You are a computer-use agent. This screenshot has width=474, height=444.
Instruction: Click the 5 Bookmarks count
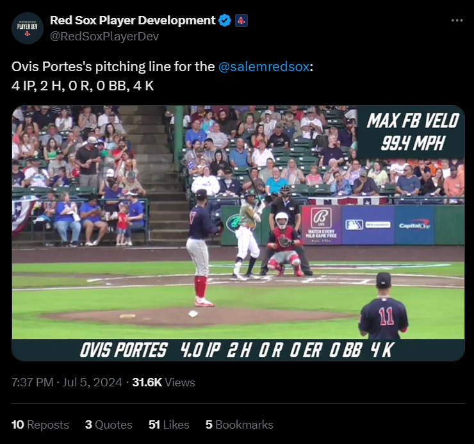239,425
